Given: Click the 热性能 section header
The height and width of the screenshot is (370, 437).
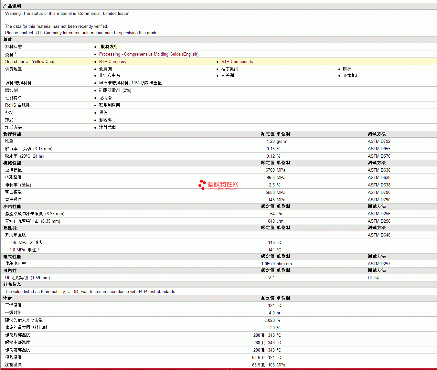Looking at the screenshot, I should click(x=10, y=228).
